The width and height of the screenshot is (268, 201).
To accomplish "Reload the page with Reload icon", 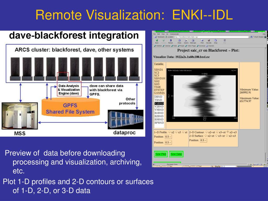I will pos(170,41).
